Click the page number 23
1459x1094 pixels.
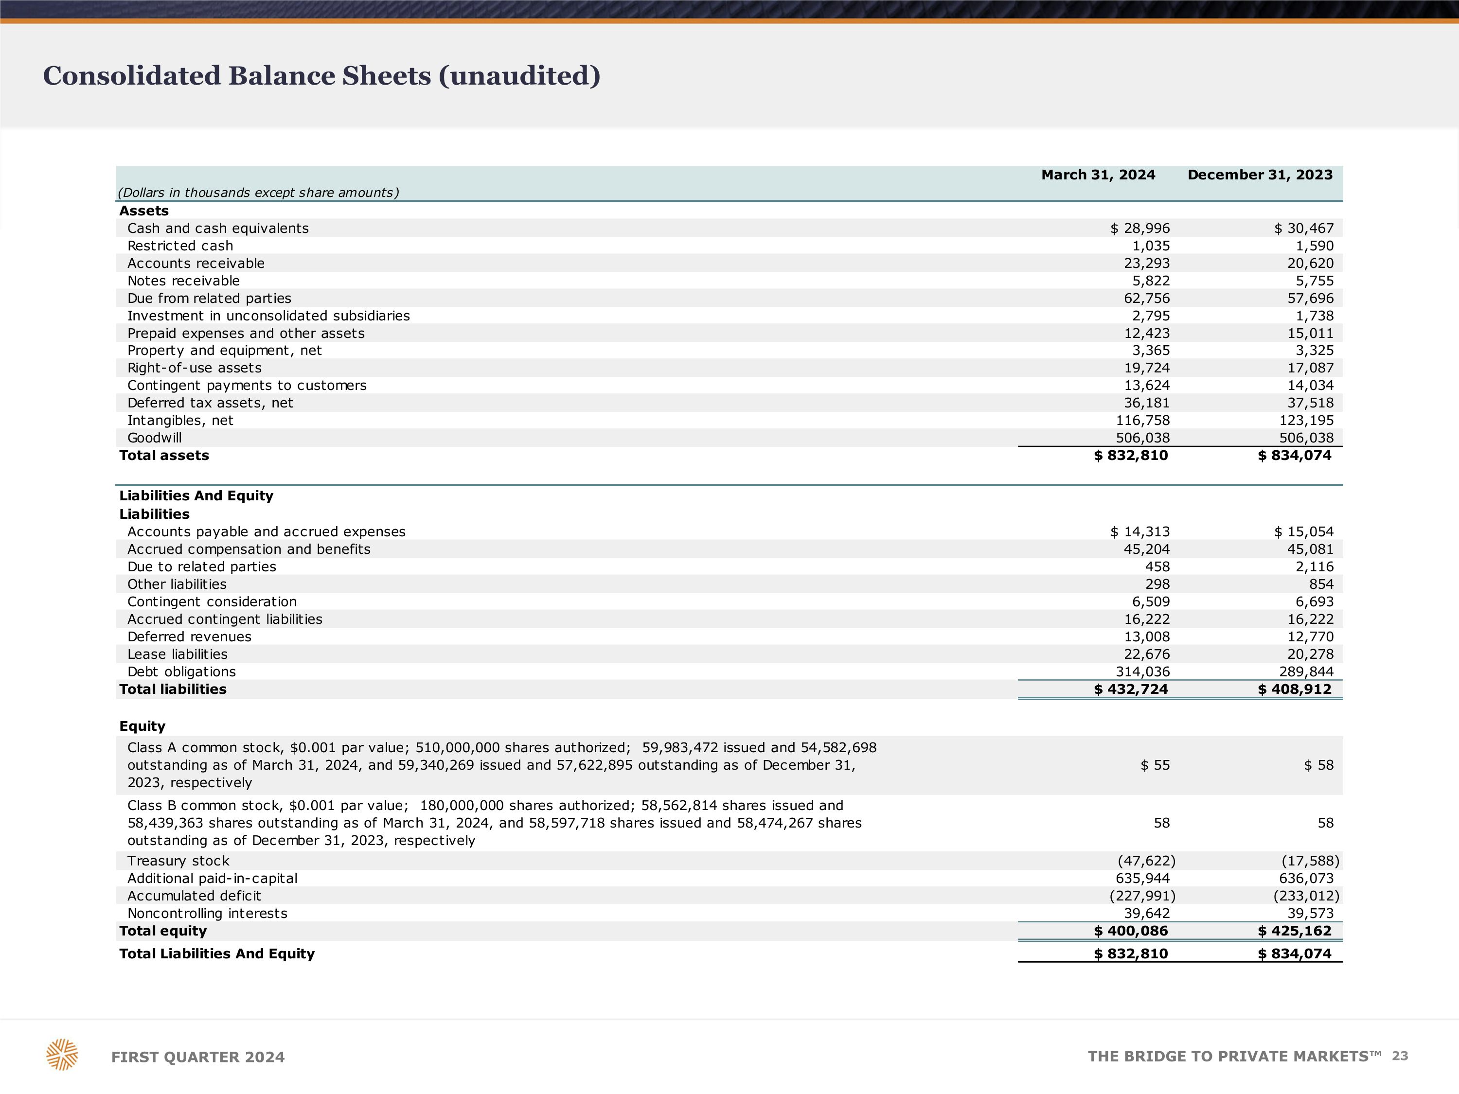tap(1400, 1057)
